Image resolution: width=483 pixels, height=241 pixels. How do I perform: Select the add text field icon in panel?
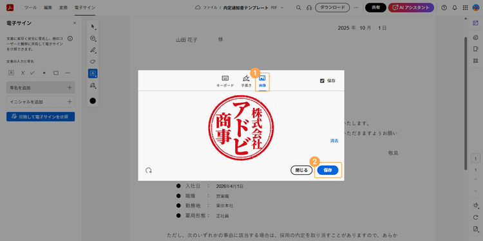(11, 73)
